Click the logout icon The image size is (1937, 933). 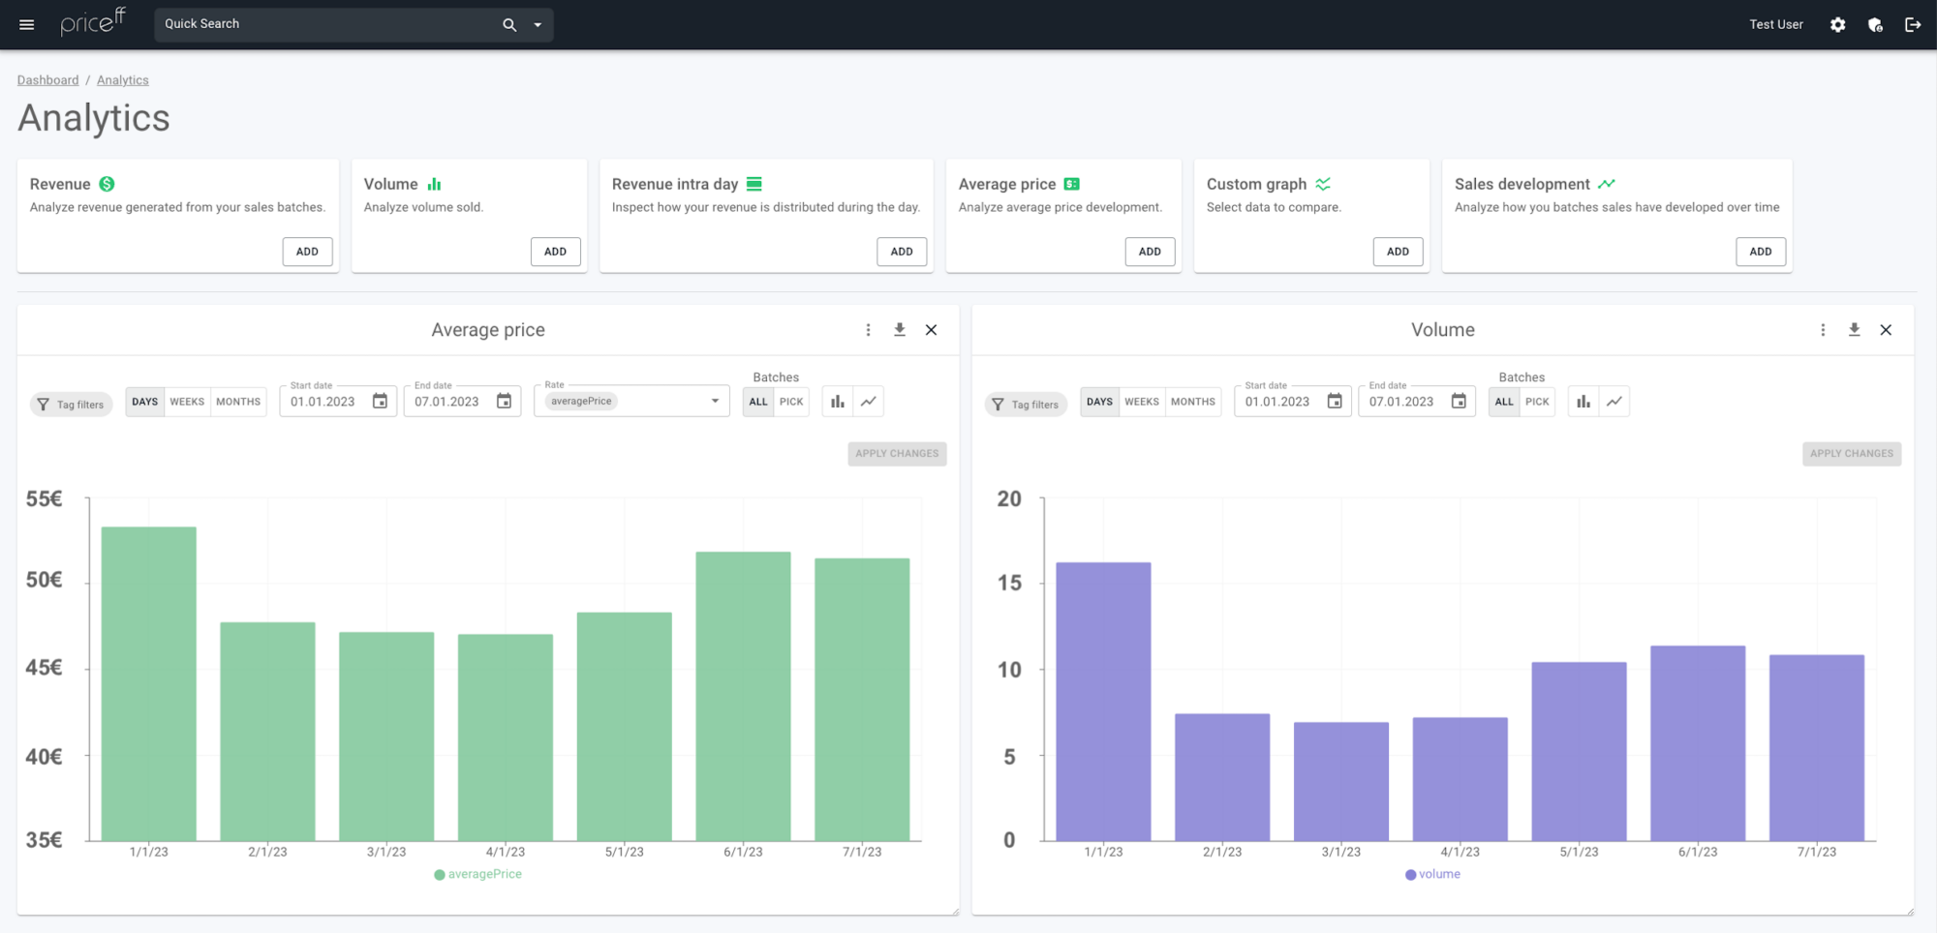pos(1913,25)
